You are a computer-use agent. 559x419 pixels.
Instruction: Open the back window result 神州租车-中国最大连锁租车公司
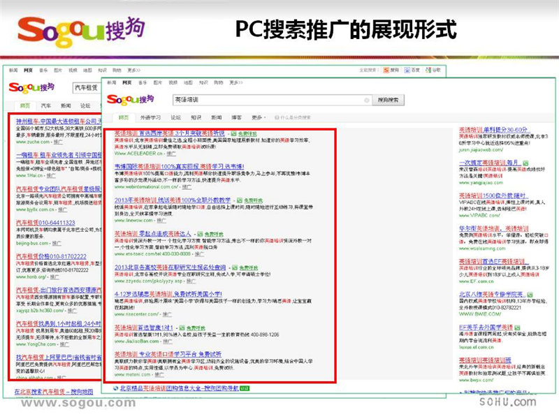(59, 121)
